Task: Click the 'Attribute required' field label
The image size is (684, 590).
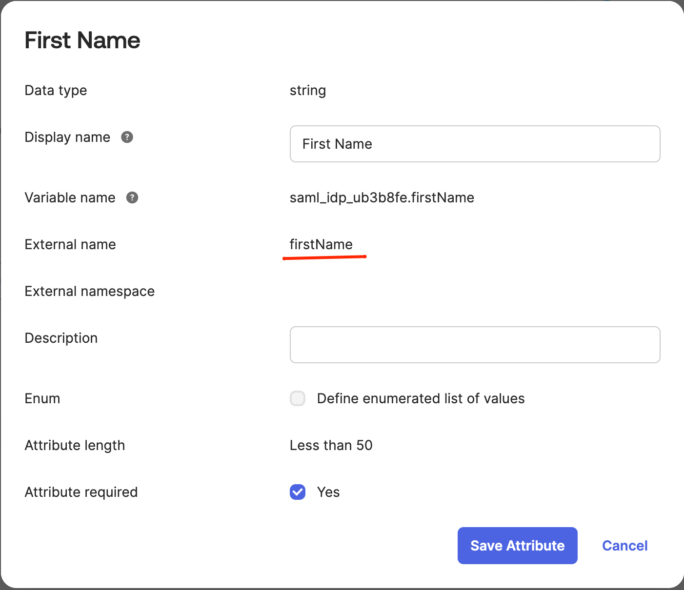Action: [x=81, y=492]
